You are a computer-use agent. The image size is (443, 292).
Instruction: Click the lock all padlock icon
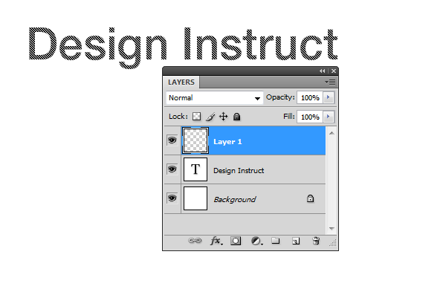coord(237,117)
